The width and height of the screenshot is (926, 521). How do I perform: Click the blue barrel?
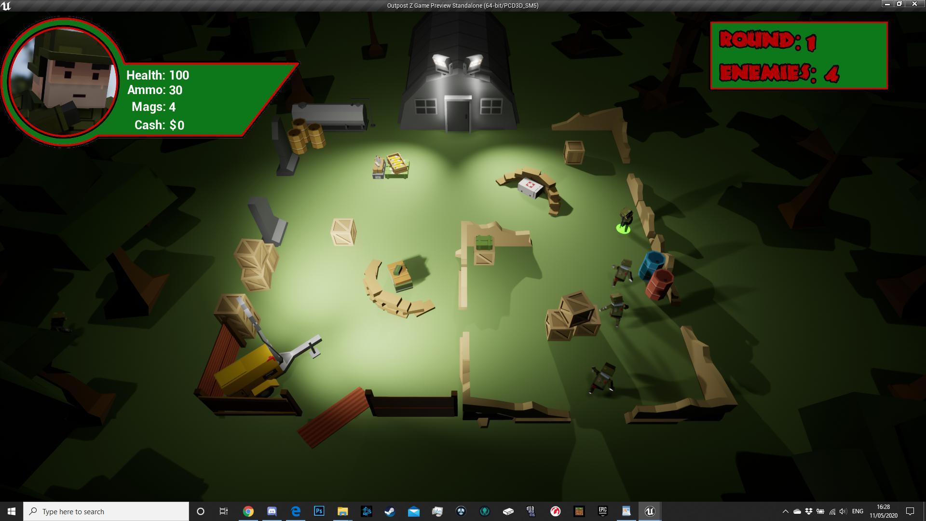[652, 265]
